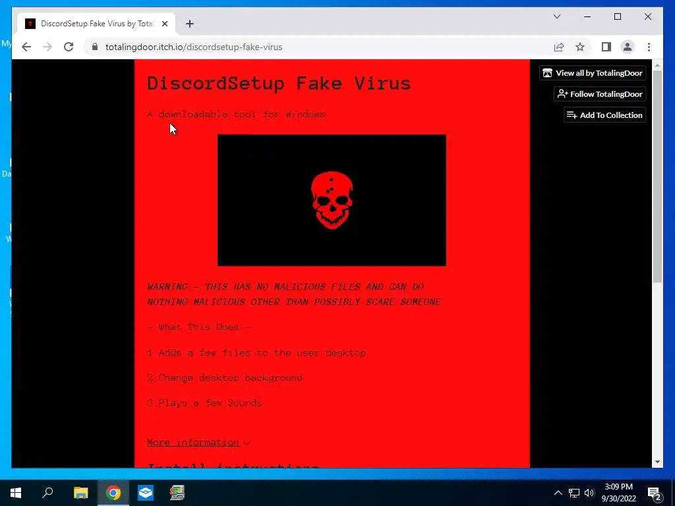Click the Chrome taskbar icon
675x506 pixels.
click(113, 493)
